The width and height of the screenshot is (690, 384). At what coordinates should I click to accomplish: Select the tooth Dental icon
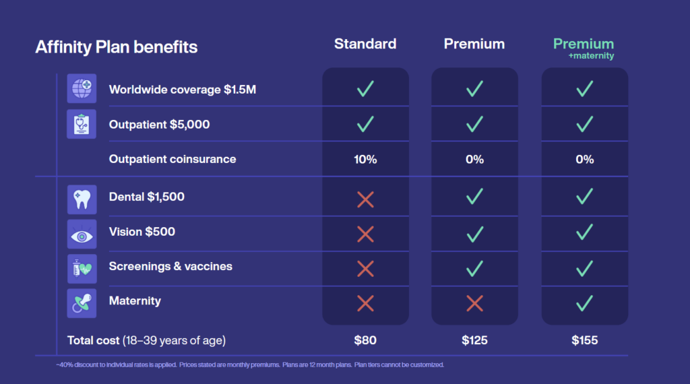pos(82,199)
